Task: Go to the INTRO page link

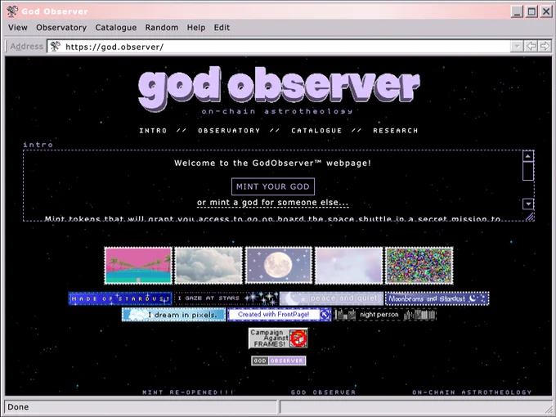Action: pyautogui.click(x=153, y=131)
